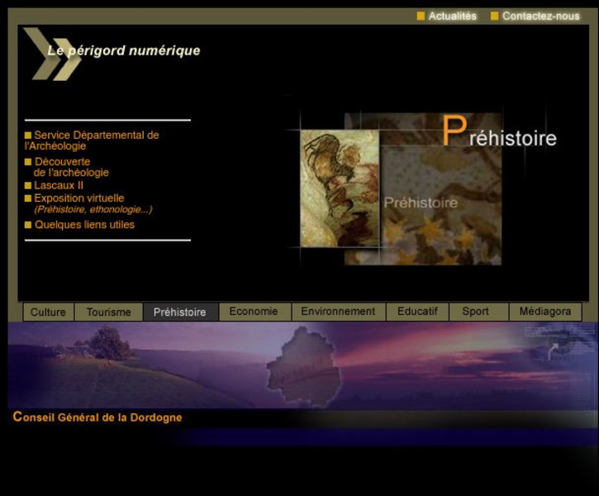
Task: Switch to the Médiagora tab
Action: [x=545, y=312]
